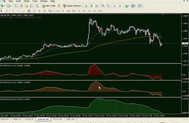Click the '31 Dec 12:20' time axis label
The image size is (189, 123).
(99, 116)
